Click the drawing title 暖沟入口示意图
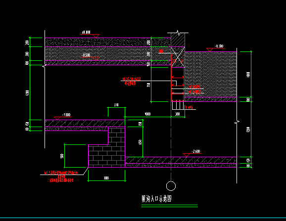Viewport: 286px width, 221px height. (156, 199)
